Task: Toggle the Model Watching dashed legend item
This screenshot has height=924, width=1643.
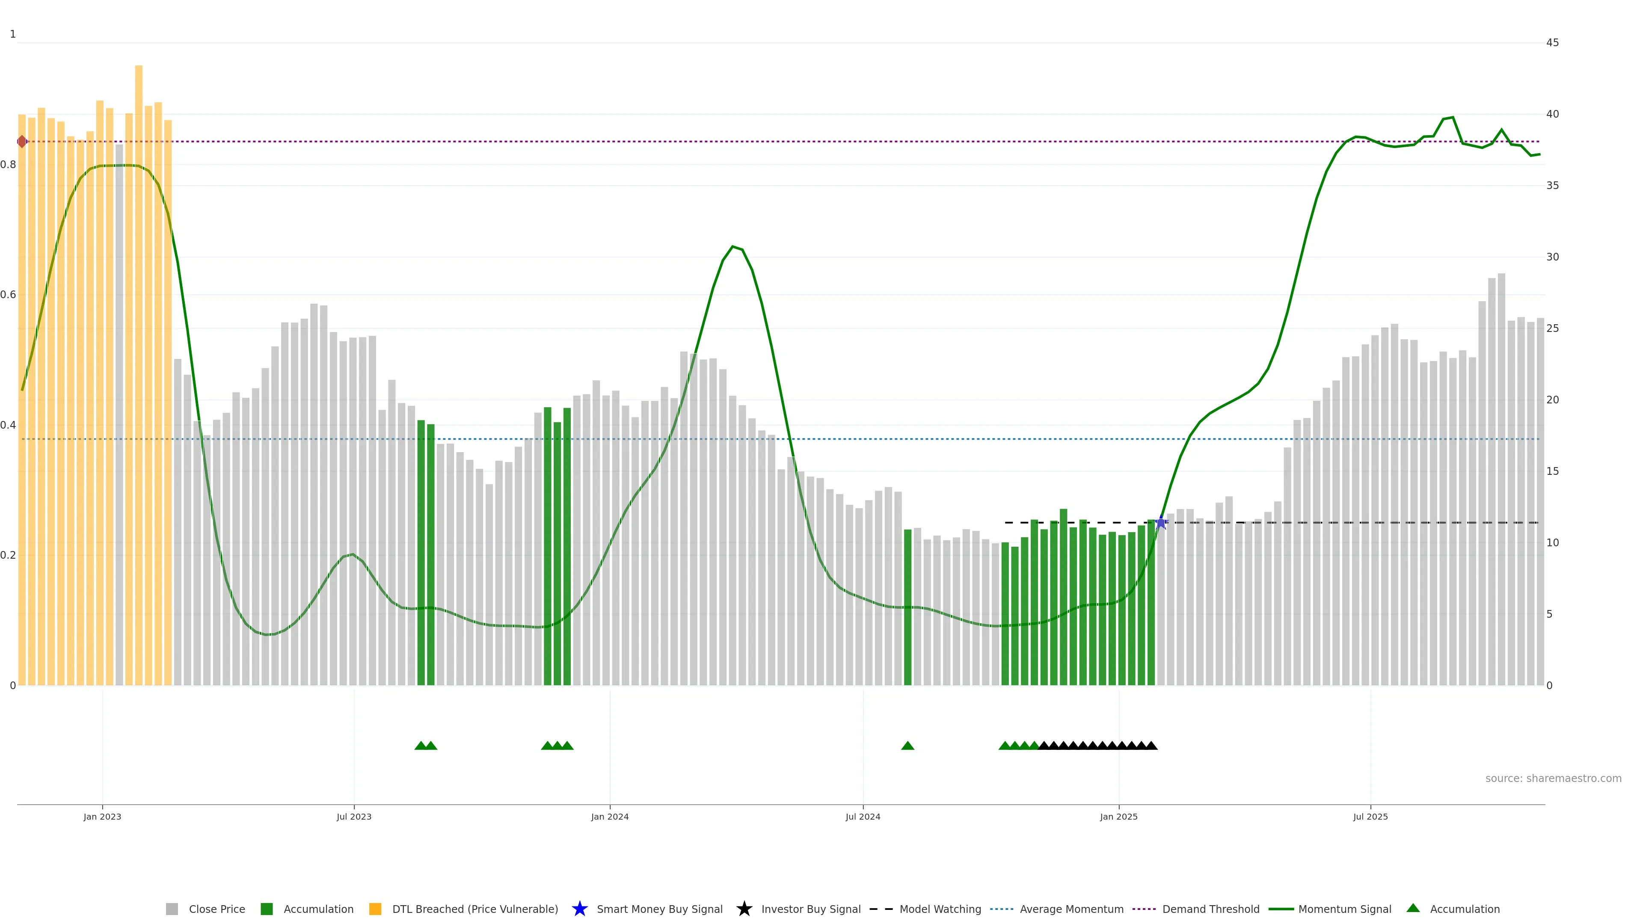Action: click(881, 909)
